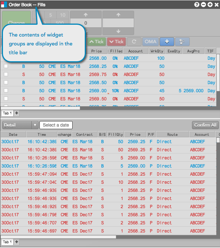The image size is (220, 248).
Task: Click the green up Tick button
Action: tap(97, 42)
